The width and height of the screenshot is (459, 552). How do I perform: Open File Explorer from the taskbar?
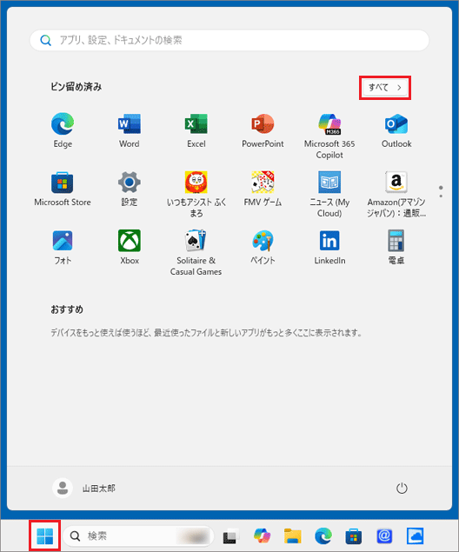pos(293,536)
